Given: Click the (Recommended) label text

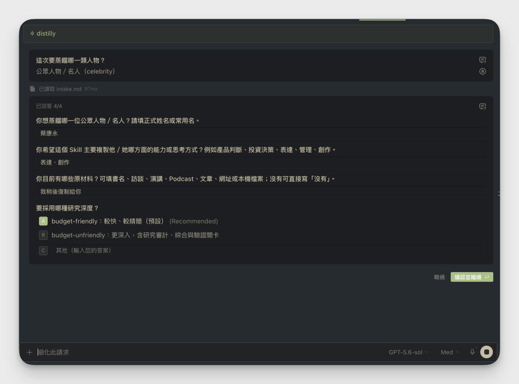Looking at the screenshot, I should (x=194, y=221).
